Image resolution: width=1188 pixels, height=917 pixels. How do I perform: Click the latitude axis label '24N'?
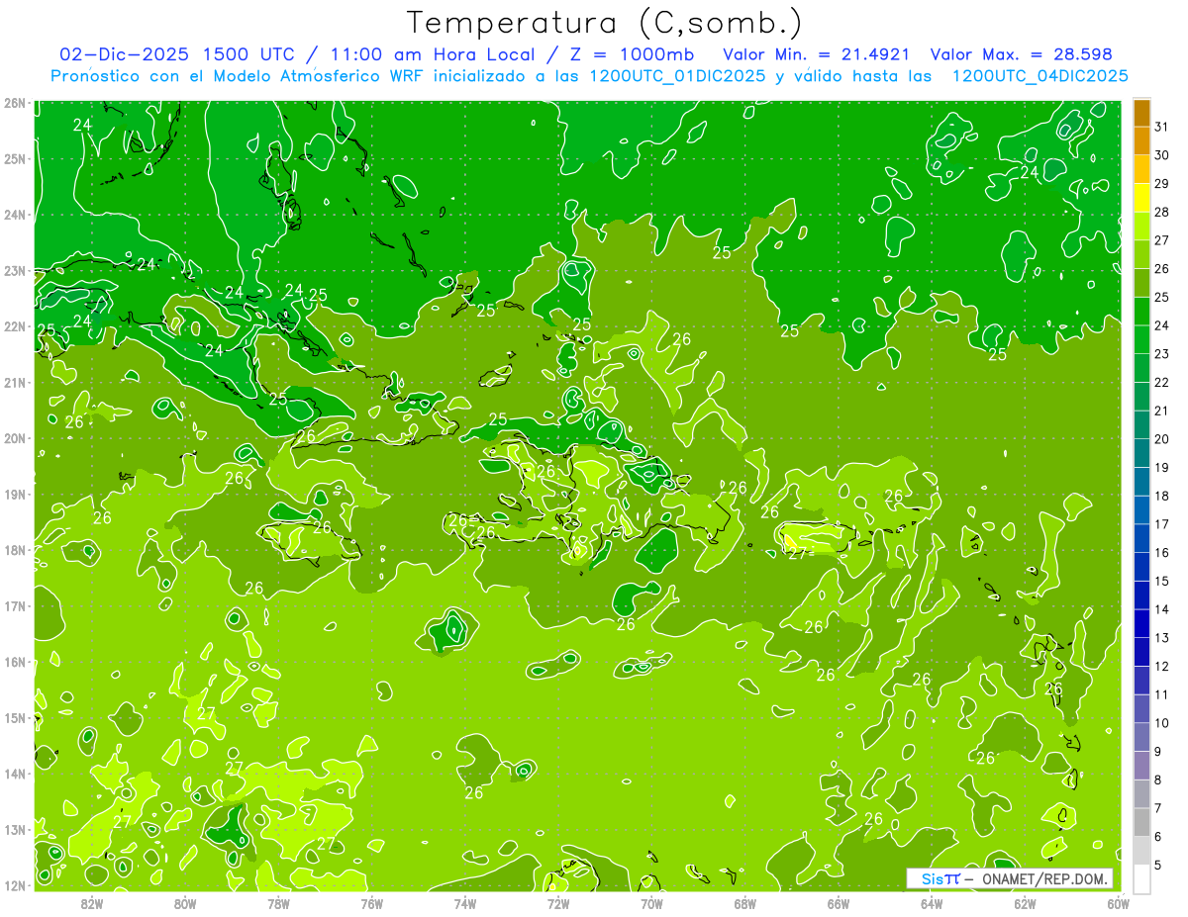(14, 215)
